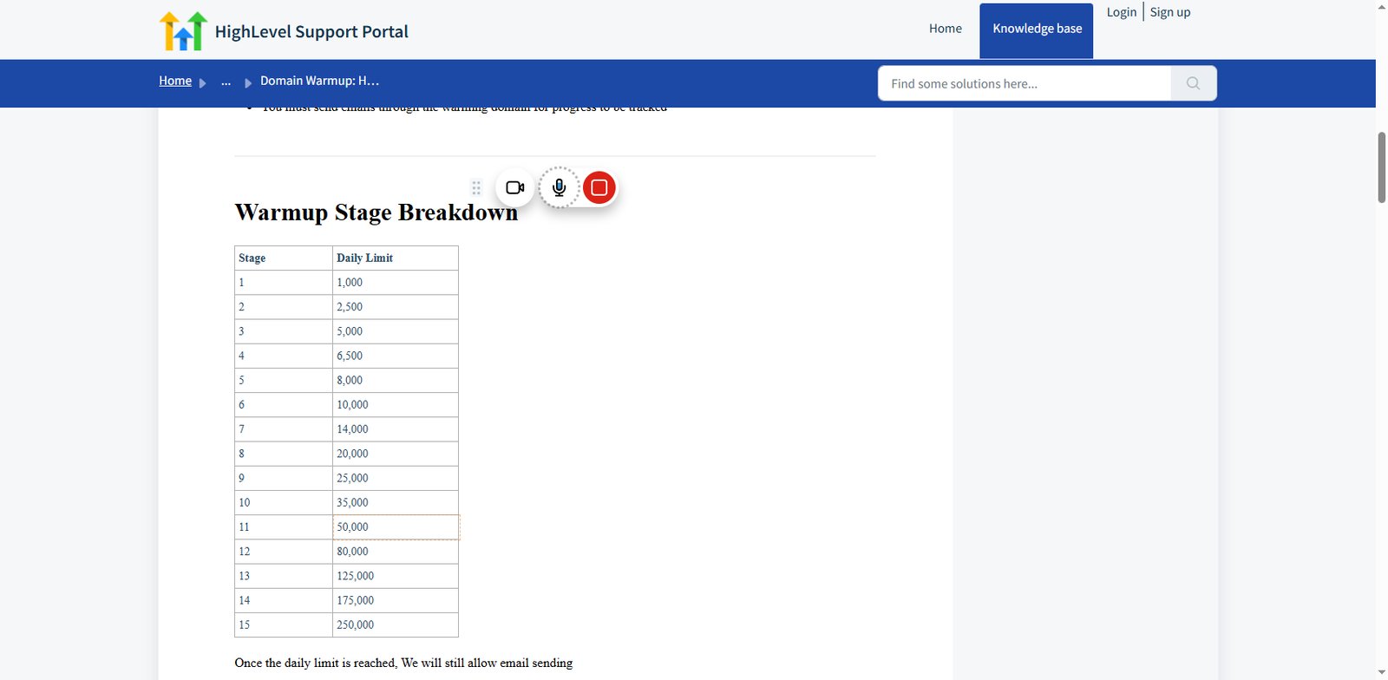This screenshot has height=680, width=1388.
Task: Click the 125,000 daily limit cell
Action: [x=396, y=576]
